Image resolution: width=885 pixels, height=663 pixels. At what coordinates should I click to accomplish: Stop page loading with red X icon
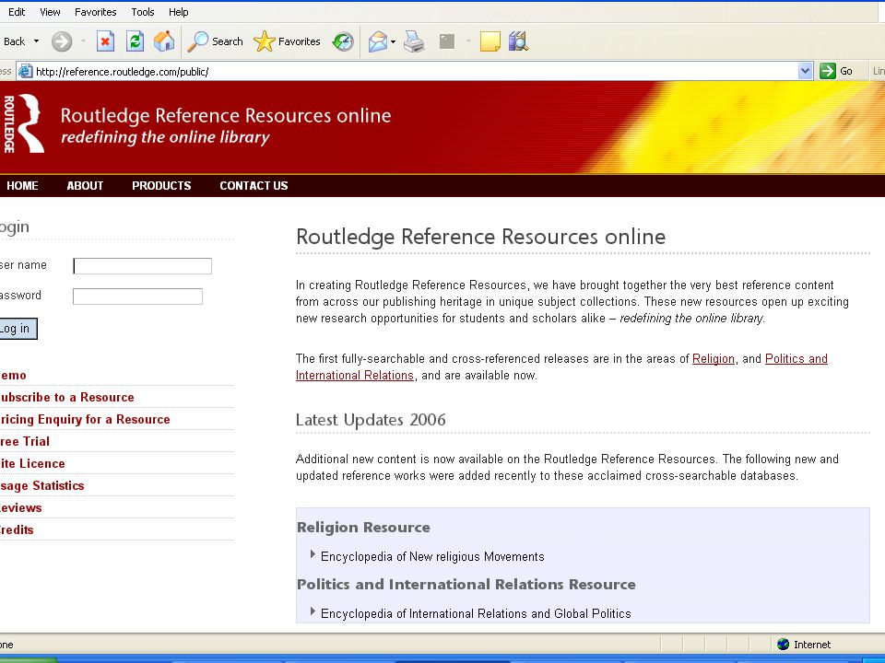point(105,41)
